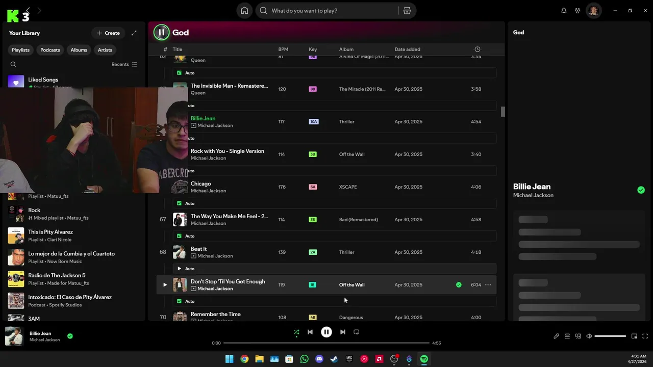The image size is (653, 367).
Task: Open Steam from taskbar
Action: (x=334, y=359)
